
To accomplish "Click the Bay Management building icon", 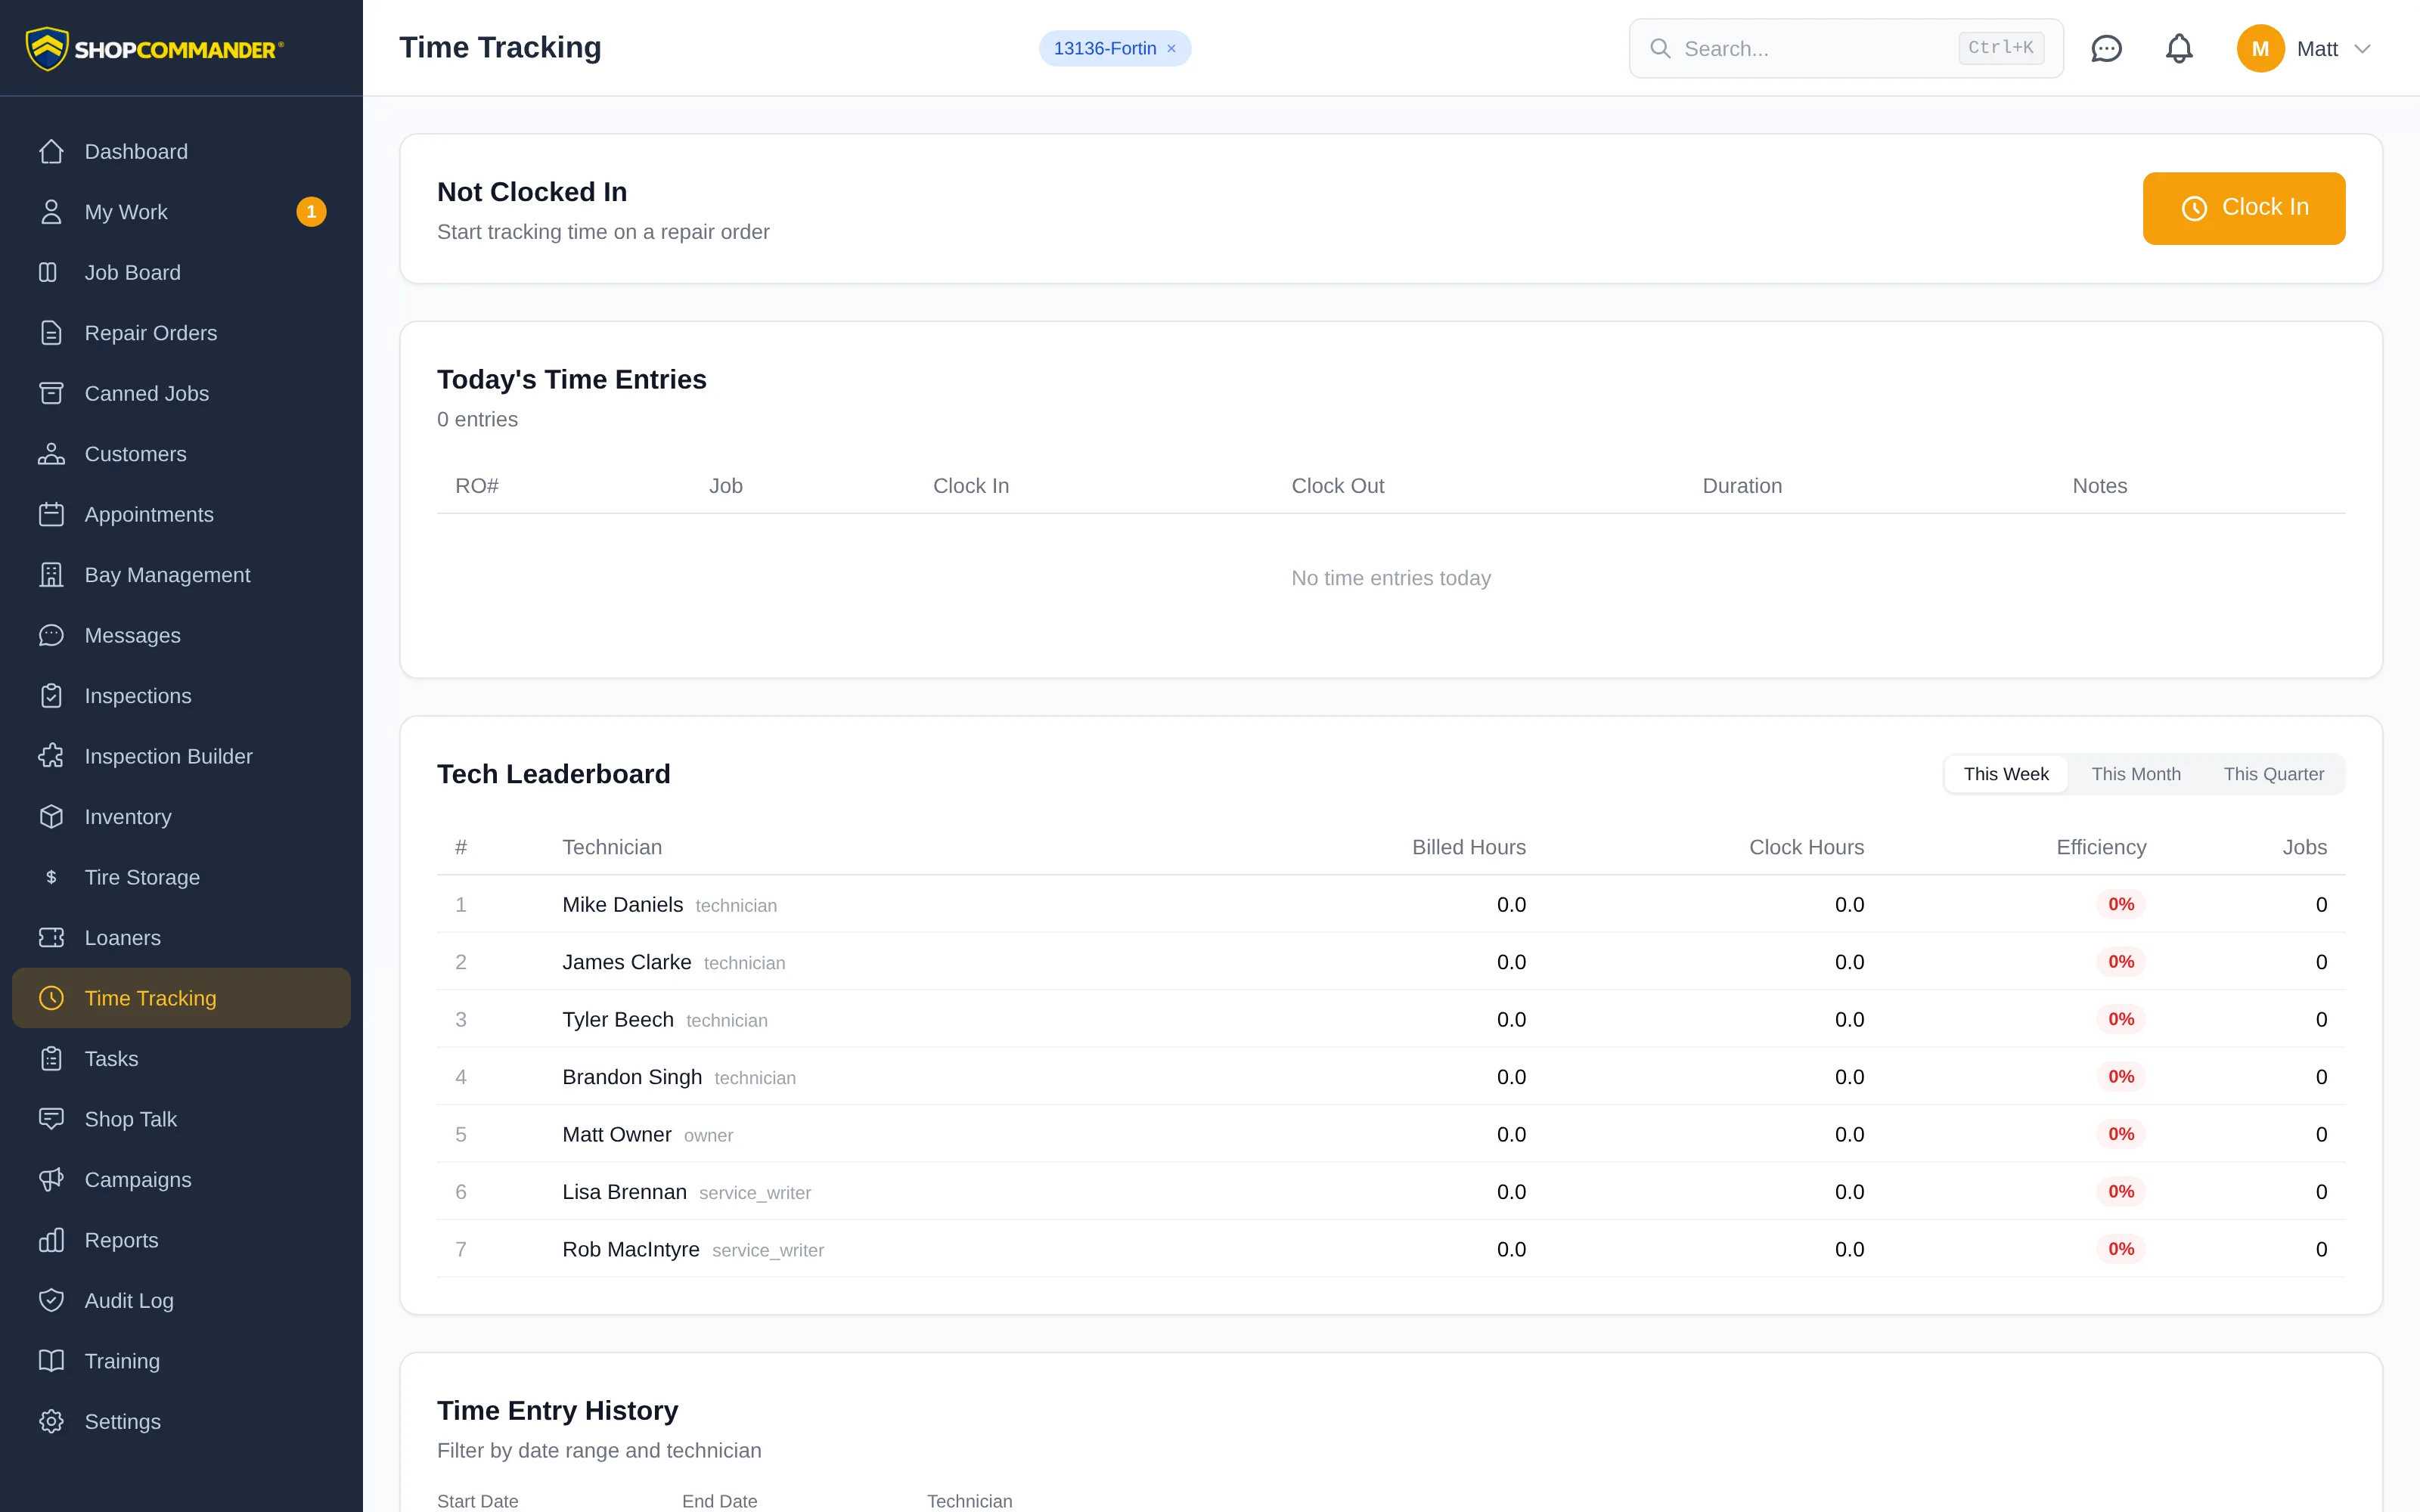I will coord(51,575).
